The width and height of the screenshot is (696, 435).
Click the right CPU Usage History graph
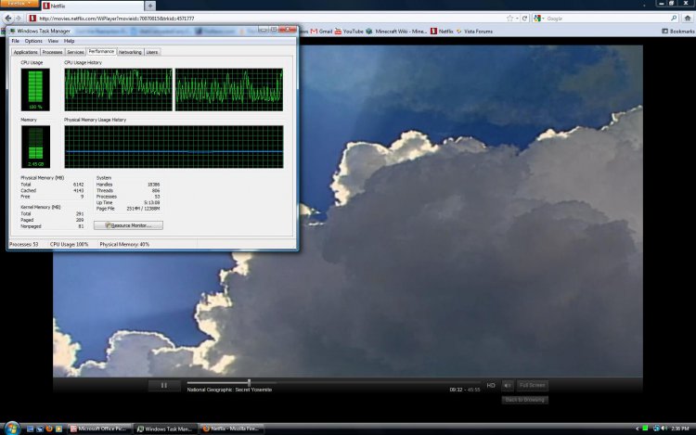[x=229, y=90]
